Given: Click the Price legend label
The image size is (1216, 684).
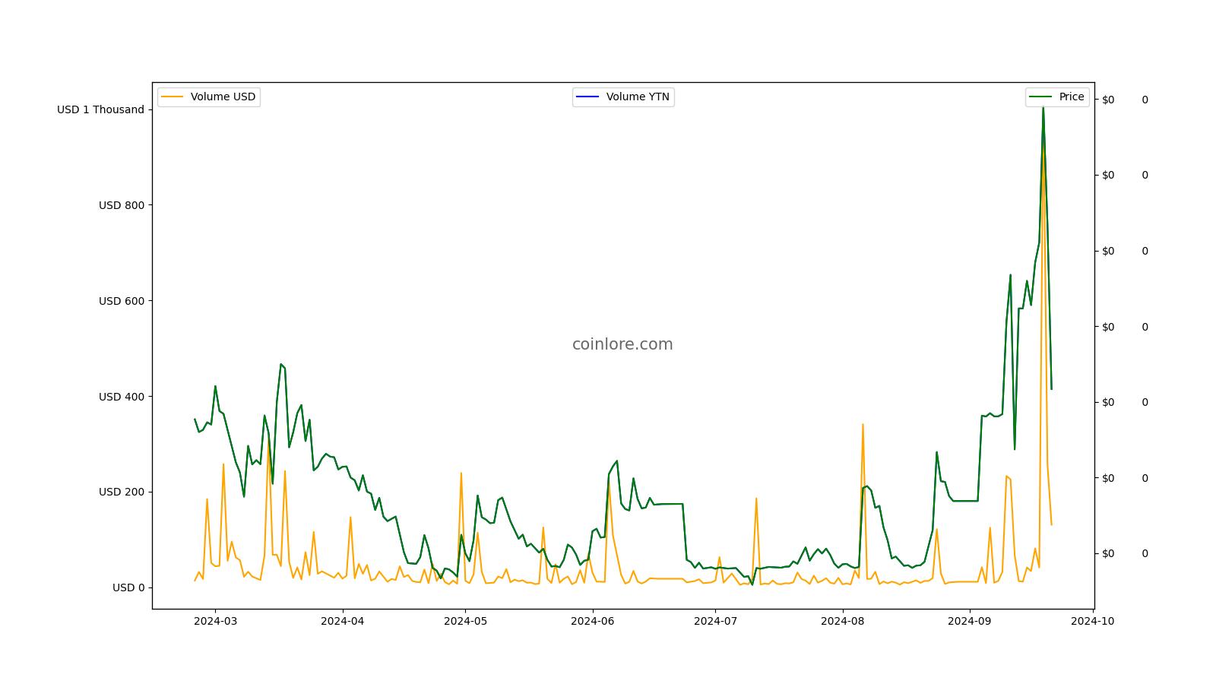Looking at the screenshot, I should (1072, 97).
